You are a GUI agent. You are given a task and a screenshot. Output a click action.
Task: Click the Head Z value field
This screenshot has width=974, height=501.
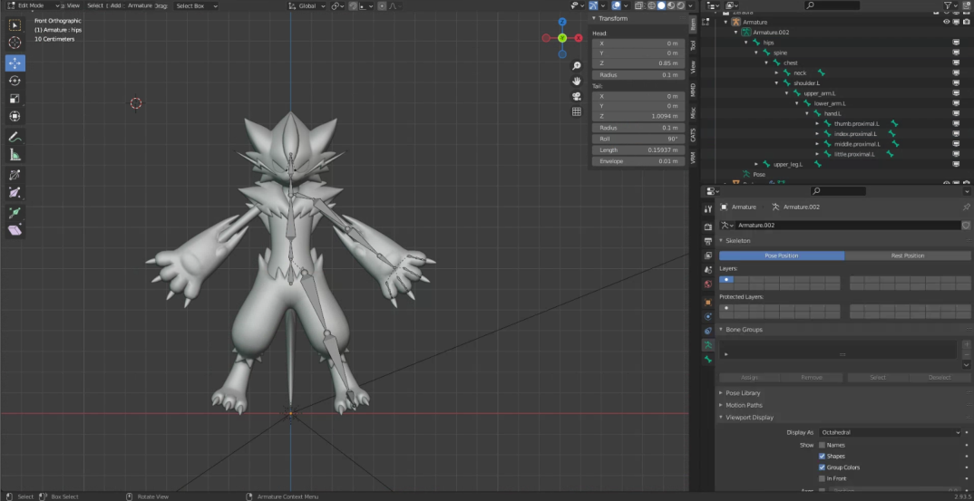pos(638,63)
